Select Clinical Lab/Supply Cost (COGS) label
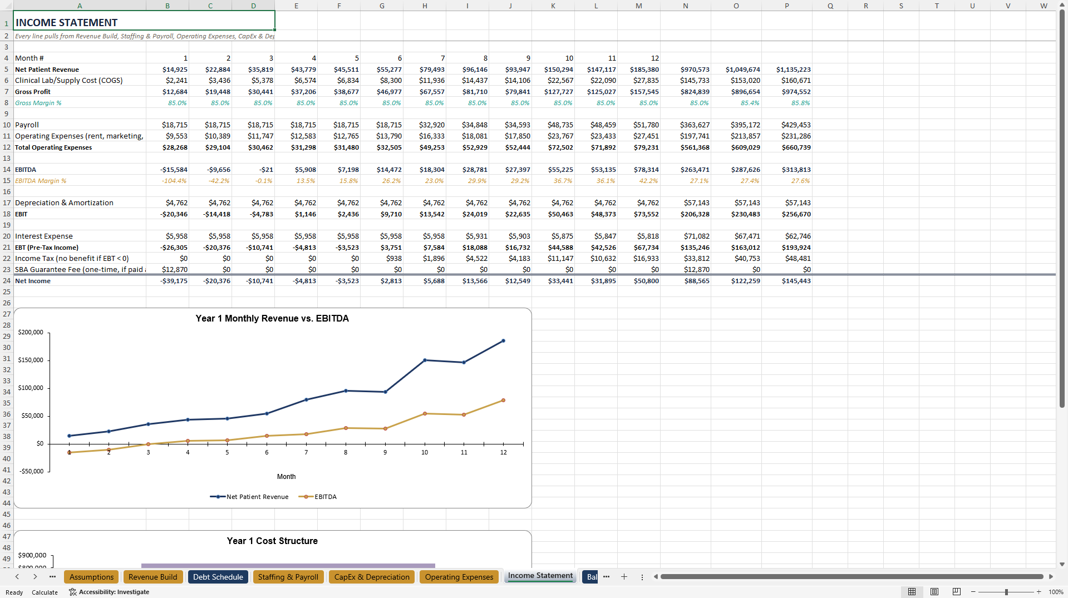1068x598 pixels. pyautogui.click(x=80, y=80)
